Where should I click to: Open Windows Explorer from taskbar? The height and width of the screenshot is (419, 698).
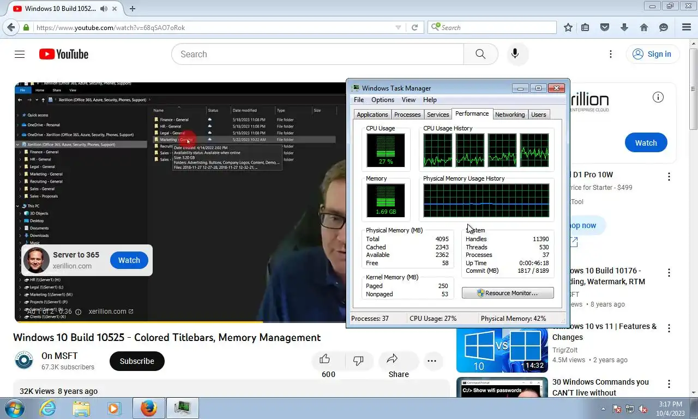[81, 408]
